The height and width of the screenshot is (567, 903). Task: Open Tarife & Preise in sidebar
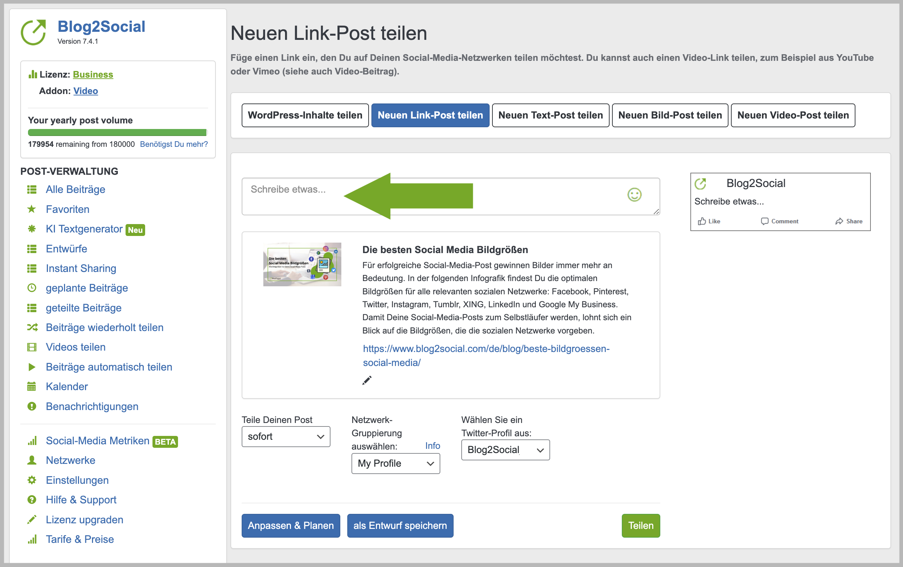point(80,539)
